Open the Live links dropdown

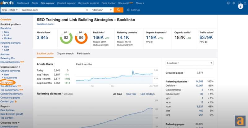pos(189,63)
